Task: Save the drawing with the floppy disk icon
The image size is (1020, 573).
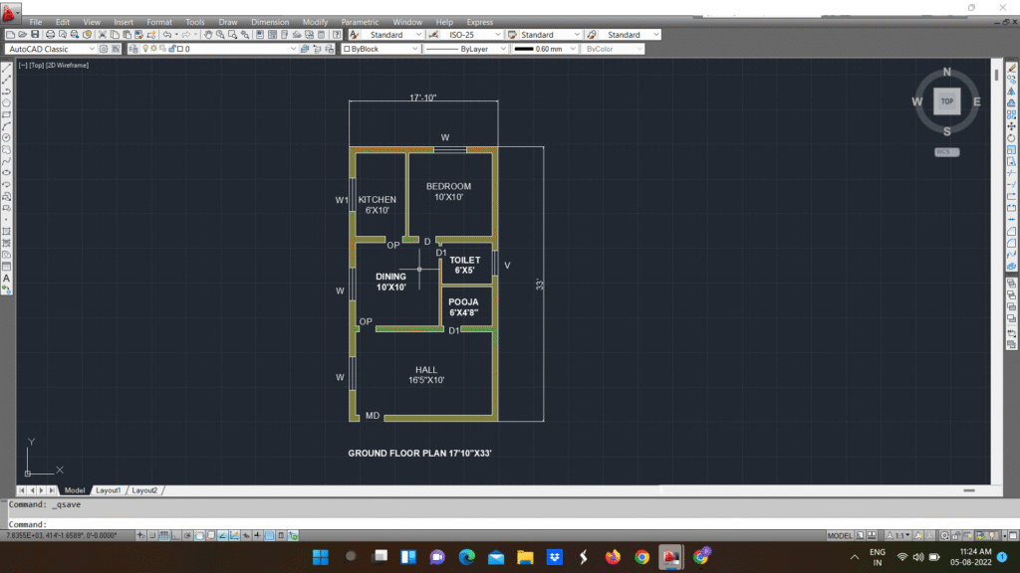Action: [35, 35]
